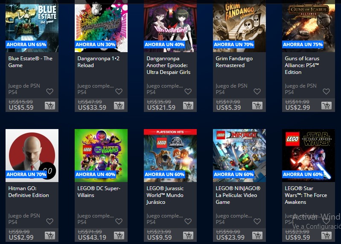Add Danganronpa 1•2 Reload to cart
This screenshot has width=341, height=244.
pyautogui.click(x=119, y=106)
